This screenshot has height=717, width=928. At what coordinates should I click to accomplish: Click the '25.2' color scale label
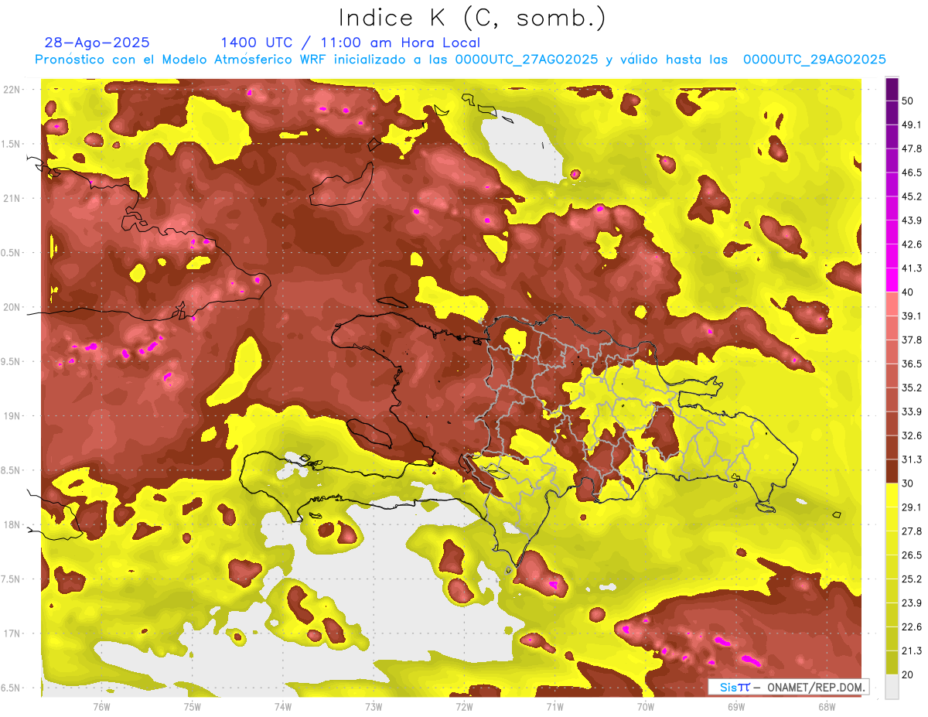click(x=912, y=579)
